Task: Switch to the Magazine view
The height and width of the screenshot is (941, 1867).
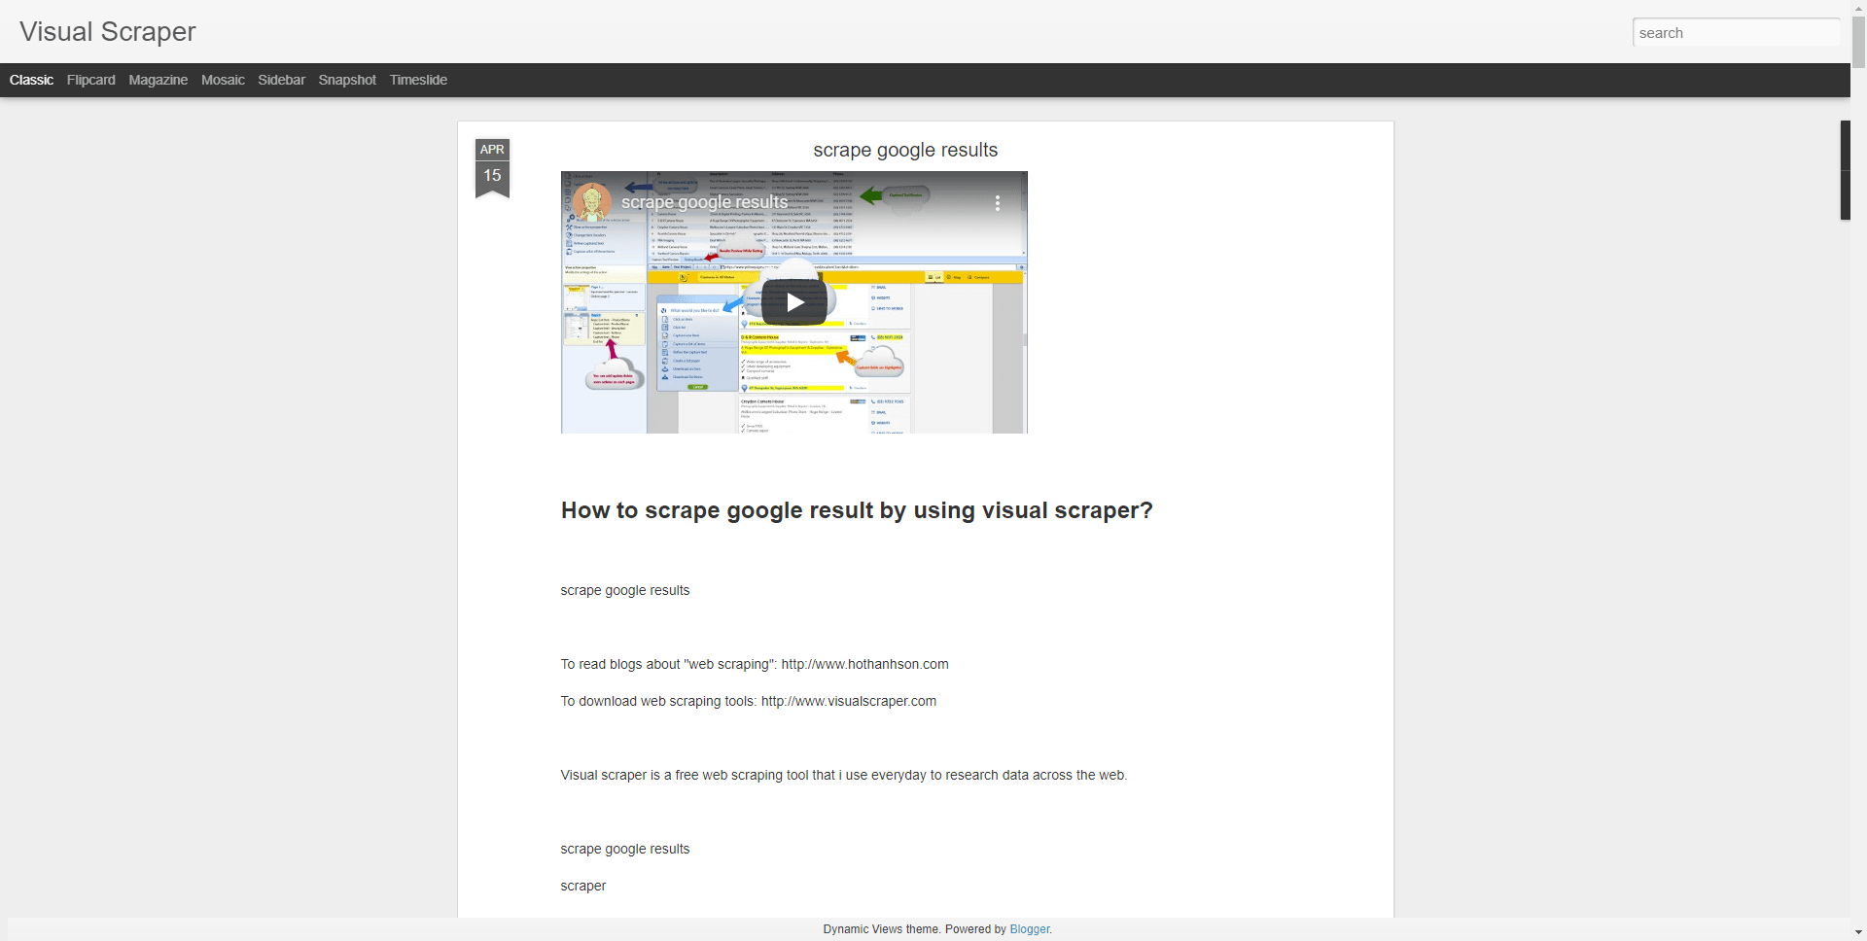Action: tap(158, 80)
